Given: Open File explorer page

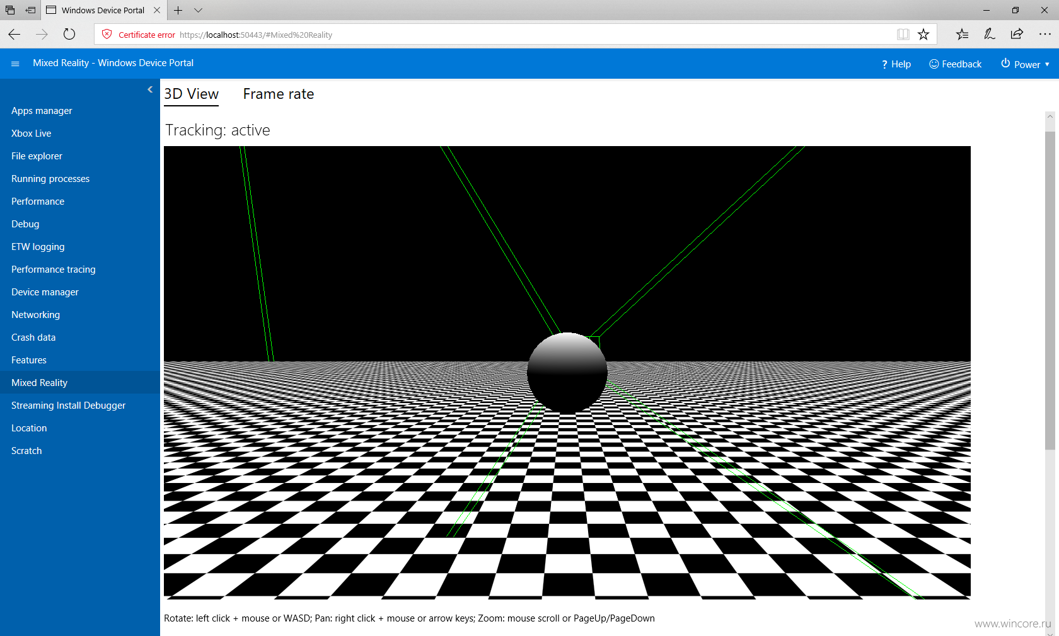Looking at the screenshot, I should [x=37, y=156].
